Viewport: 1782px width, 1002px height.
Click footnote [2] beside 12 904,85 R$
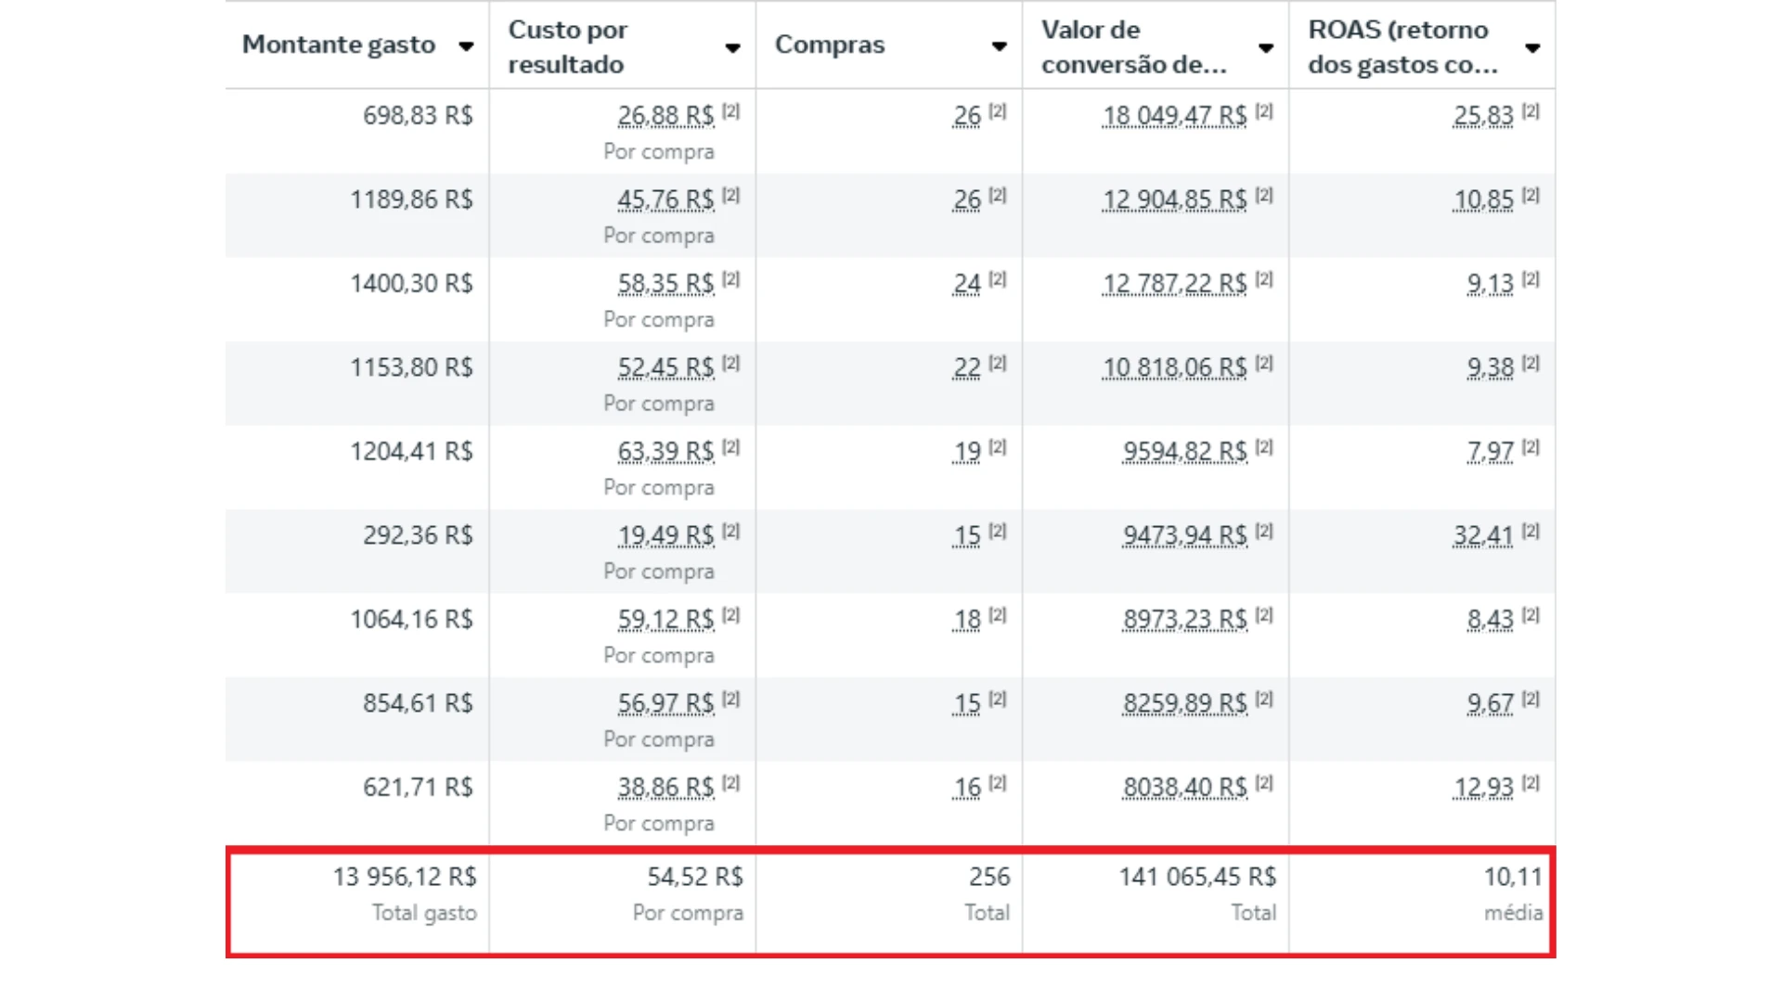point(1264,196)
